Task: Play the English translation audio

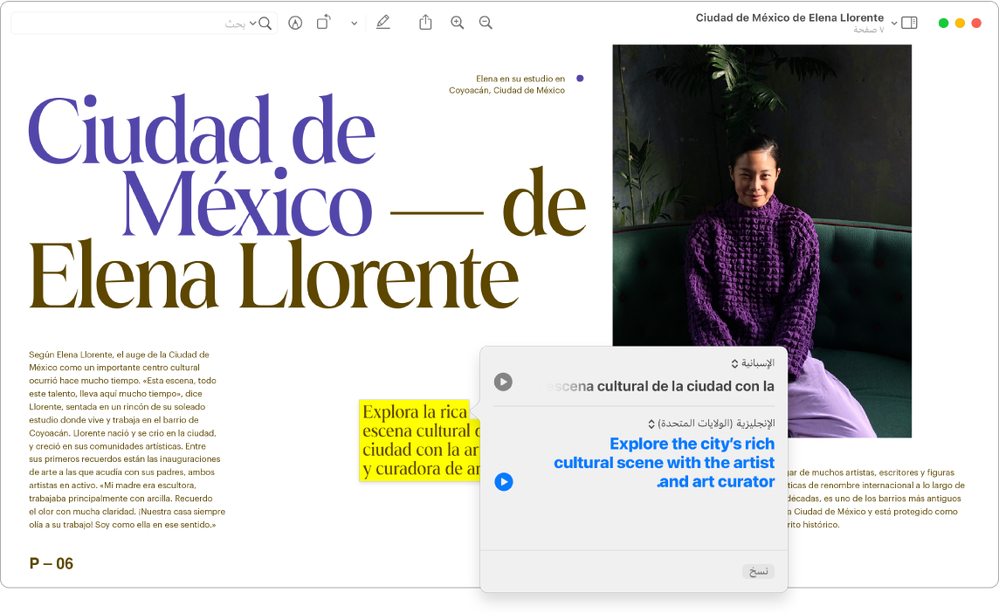Action: 503,481
